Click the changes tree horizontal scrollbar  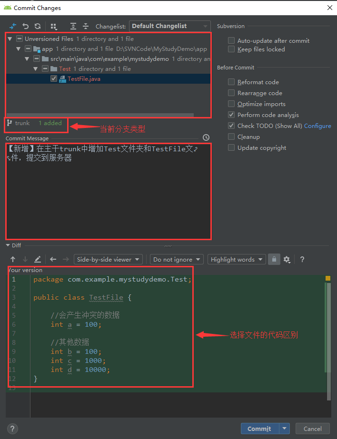click(100, 115)
